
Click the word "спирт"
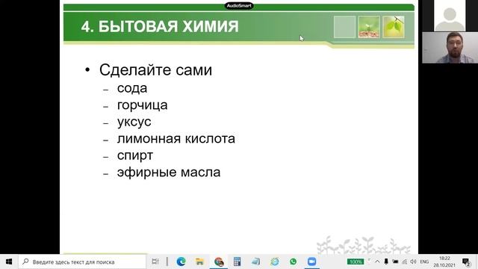[135, 156]
